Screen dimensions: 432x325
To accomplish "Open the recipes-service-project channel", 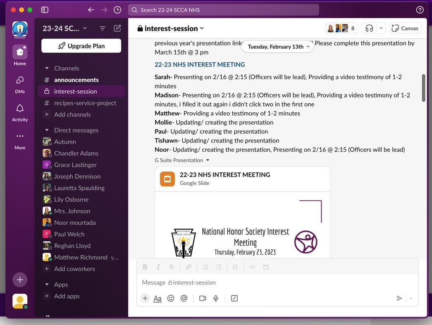I will (x=81, y=103).
